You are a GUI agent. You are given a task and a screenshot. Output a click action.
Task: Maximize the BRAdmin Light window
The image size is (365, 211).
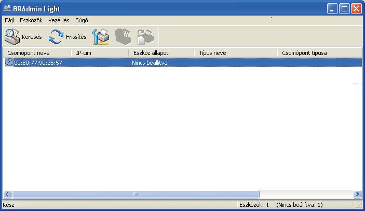344,9
